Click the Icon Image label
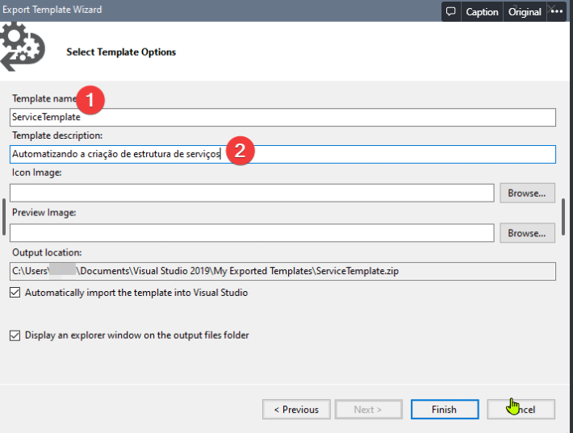 coord(36,173)
